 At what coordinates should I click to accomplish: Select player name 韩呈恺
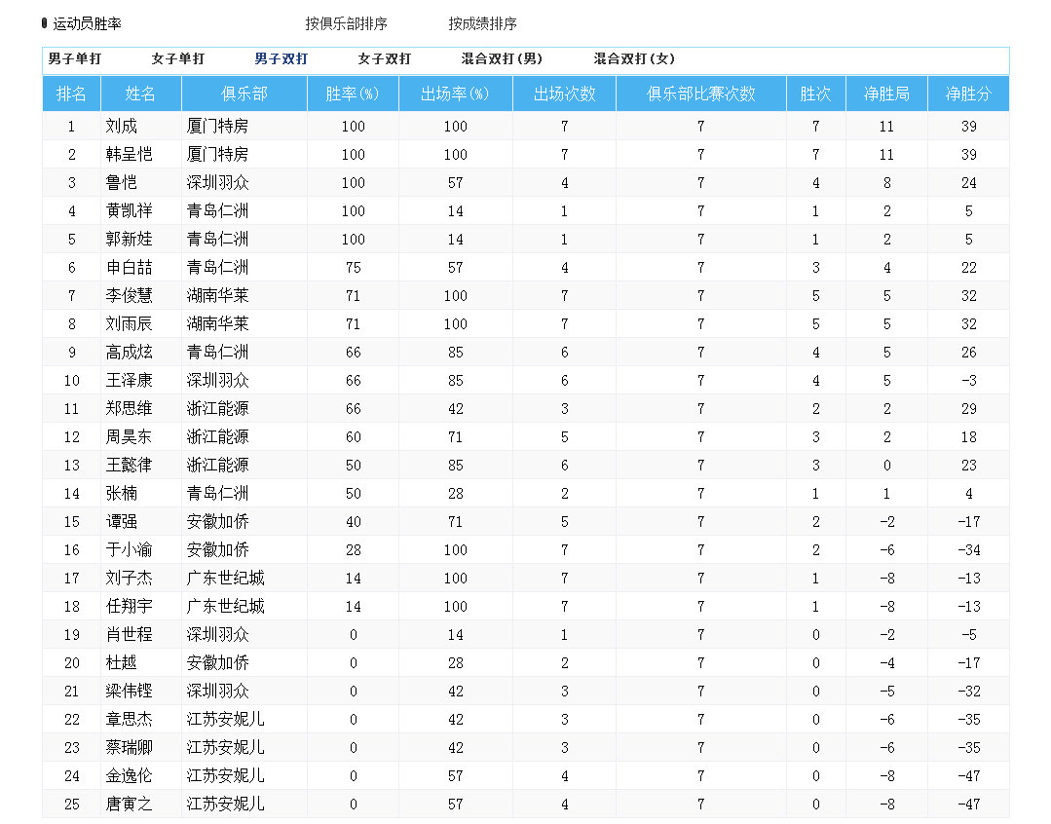click(x=129, y=154)
